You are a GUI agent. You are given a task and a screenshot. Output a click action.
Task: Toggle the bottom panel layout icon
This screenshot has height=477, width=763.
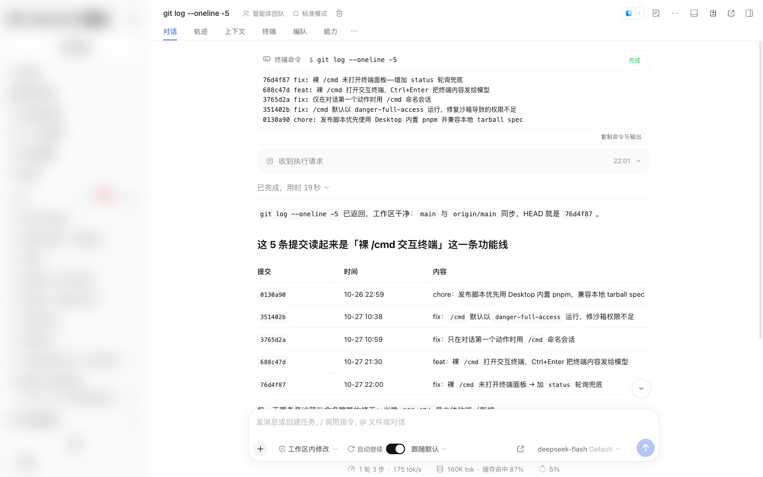pyautogui.click(x=694, y=13)
